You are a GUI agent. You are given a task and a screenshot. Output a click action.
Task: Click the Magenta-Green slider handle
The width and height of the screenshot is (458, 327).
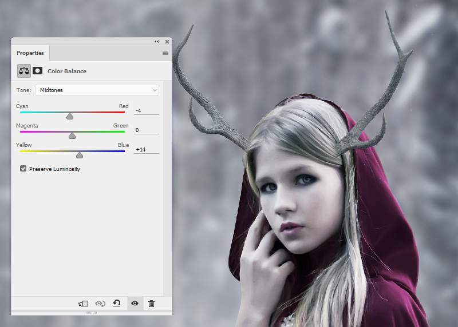tap(72, 135)
